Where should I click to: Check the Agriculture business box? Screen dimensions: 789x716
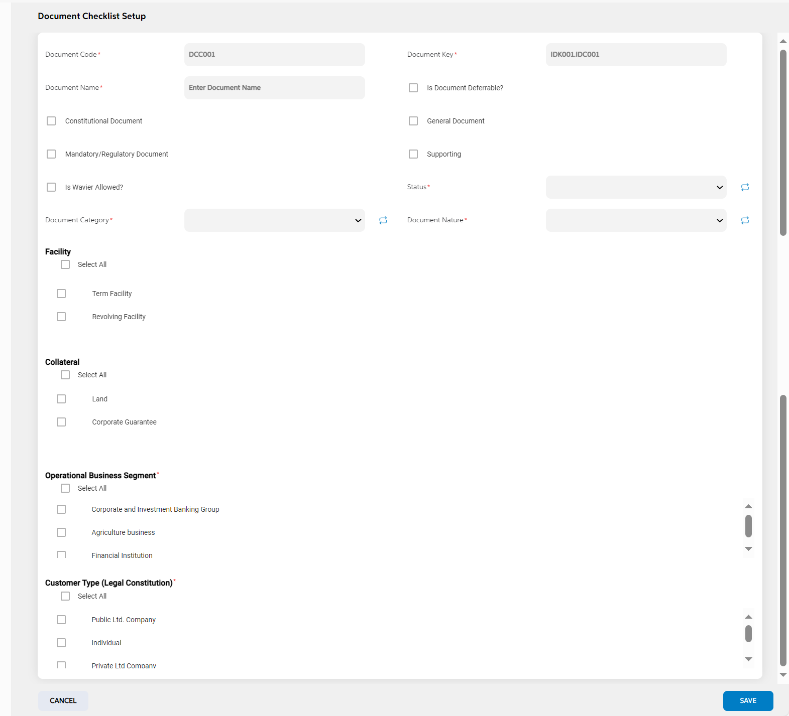coord(61,532)
